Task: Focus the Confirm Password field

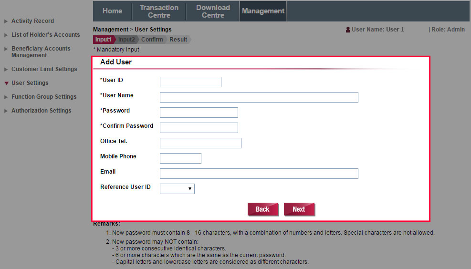Action: click(x=199, y=128)
